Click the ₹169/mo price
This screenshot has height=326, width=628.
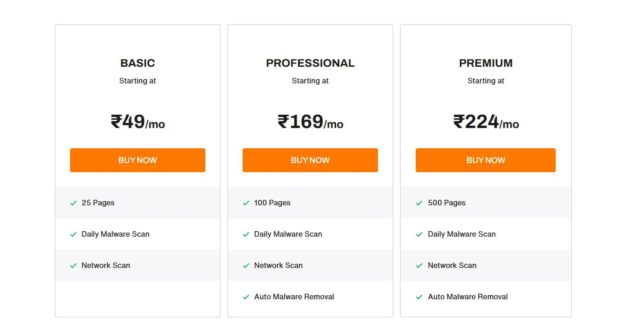(x=310, y=122)
